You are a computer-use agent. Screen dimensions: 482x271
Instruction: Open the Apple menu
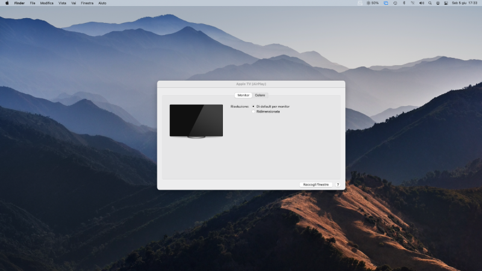[6, 3]
